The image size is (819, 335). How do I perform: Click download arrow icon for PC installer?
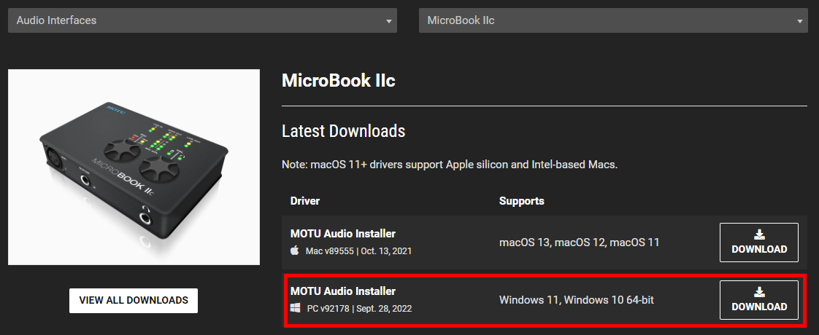759,292
